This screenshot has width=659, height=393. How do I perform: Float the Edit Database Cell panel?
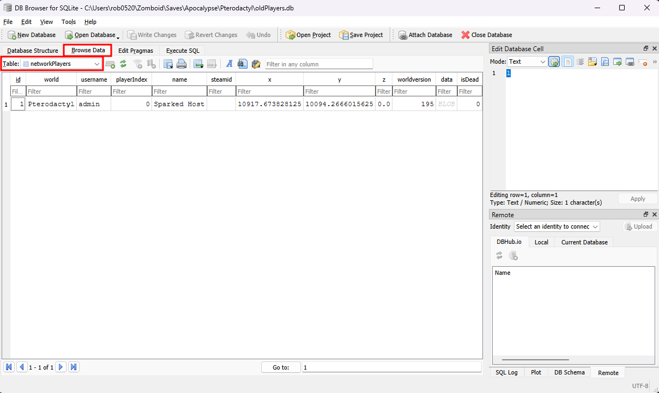(646, 48)
